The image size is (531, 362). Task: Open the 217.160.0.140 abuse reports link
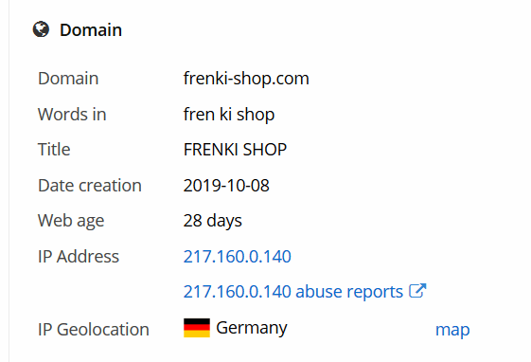[x=293, y=292]
